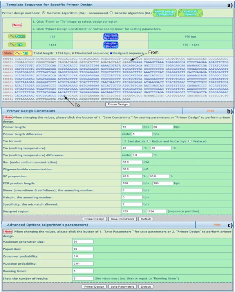Edit Tm difference field (1.0)

pos(142,155)
